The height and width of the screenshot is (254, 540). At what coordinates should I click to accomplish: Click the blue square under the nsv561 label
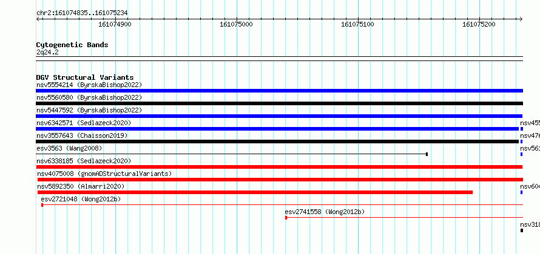[x=522, y=154]
